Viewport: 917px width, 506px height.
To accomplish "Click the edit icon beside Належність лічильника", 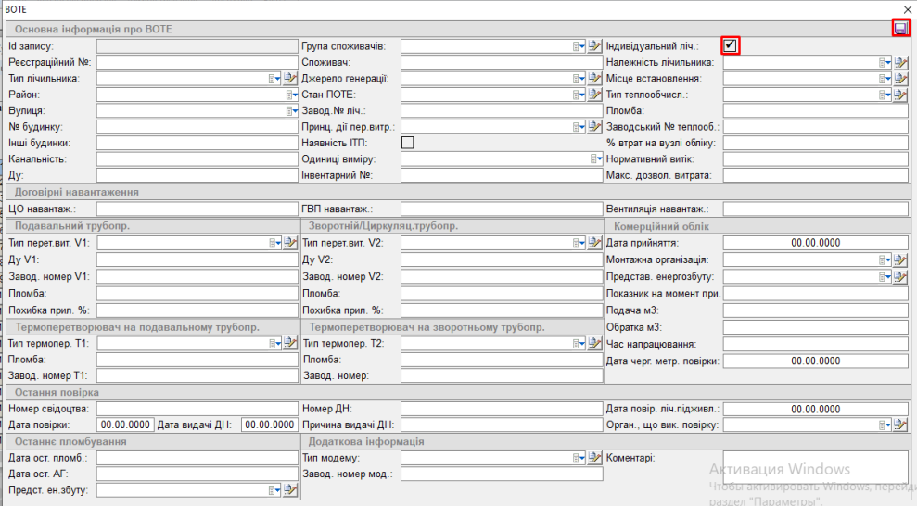I will coord(900,62).
